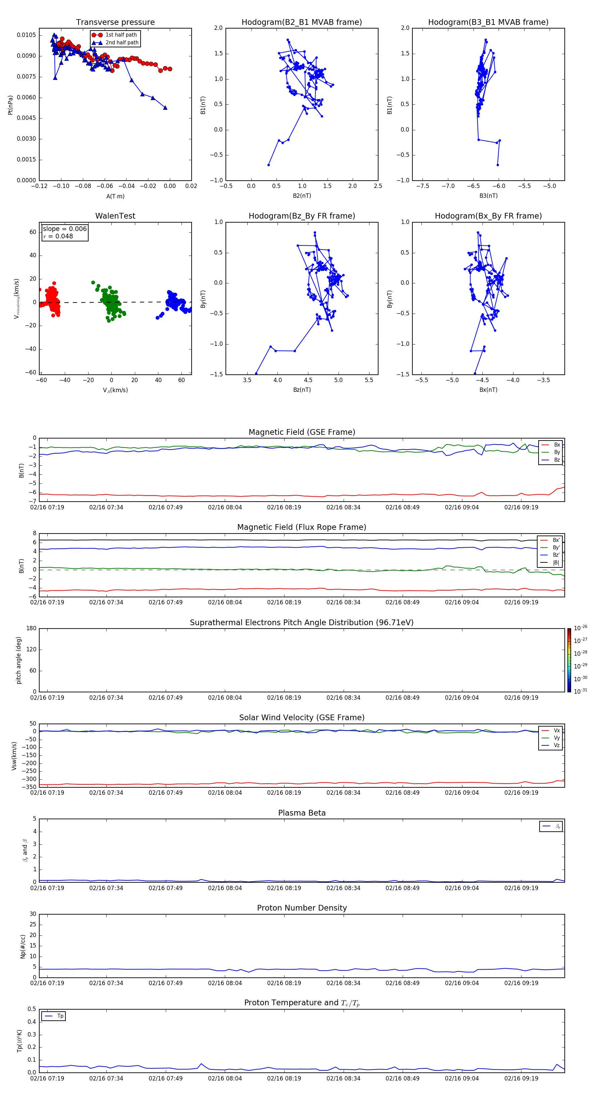
Task: Click the "B3(nT)" x-axis label
Action: click(488, 196)
